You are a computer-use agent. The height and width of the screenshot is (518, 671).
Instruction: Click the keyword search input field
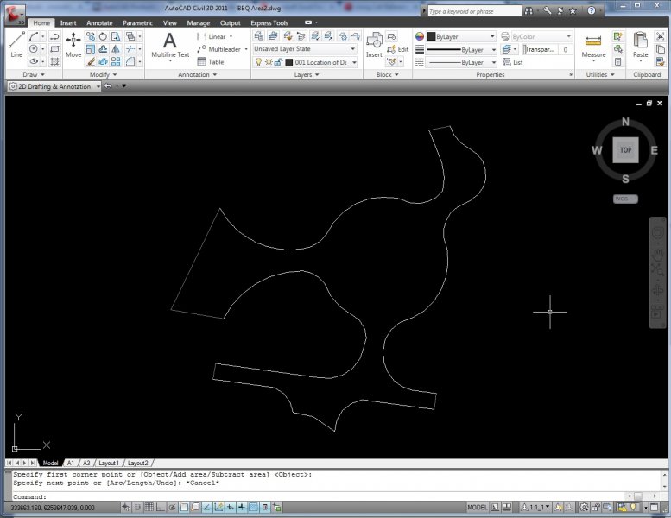click(x=474, y=11)
